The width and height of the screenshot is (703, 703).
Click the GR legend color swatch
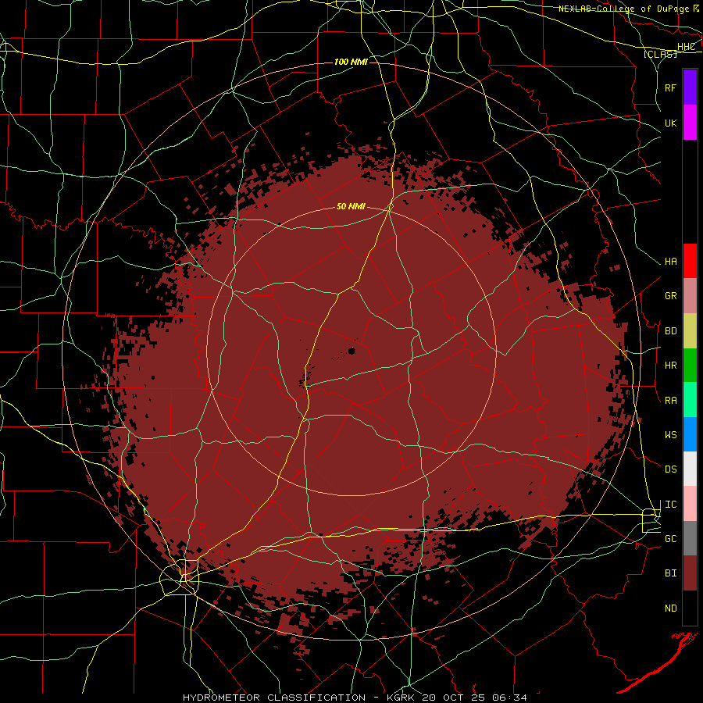point(690,295)
